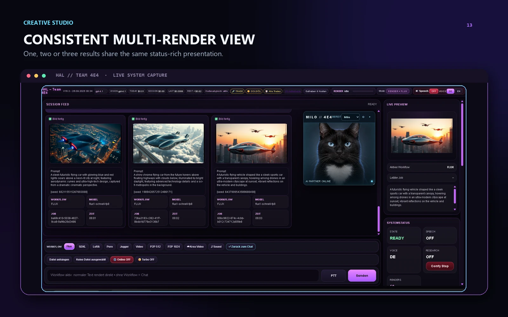Click the diamond icon in MILO panel header
The image size is (508, 317).
point(363,117)
